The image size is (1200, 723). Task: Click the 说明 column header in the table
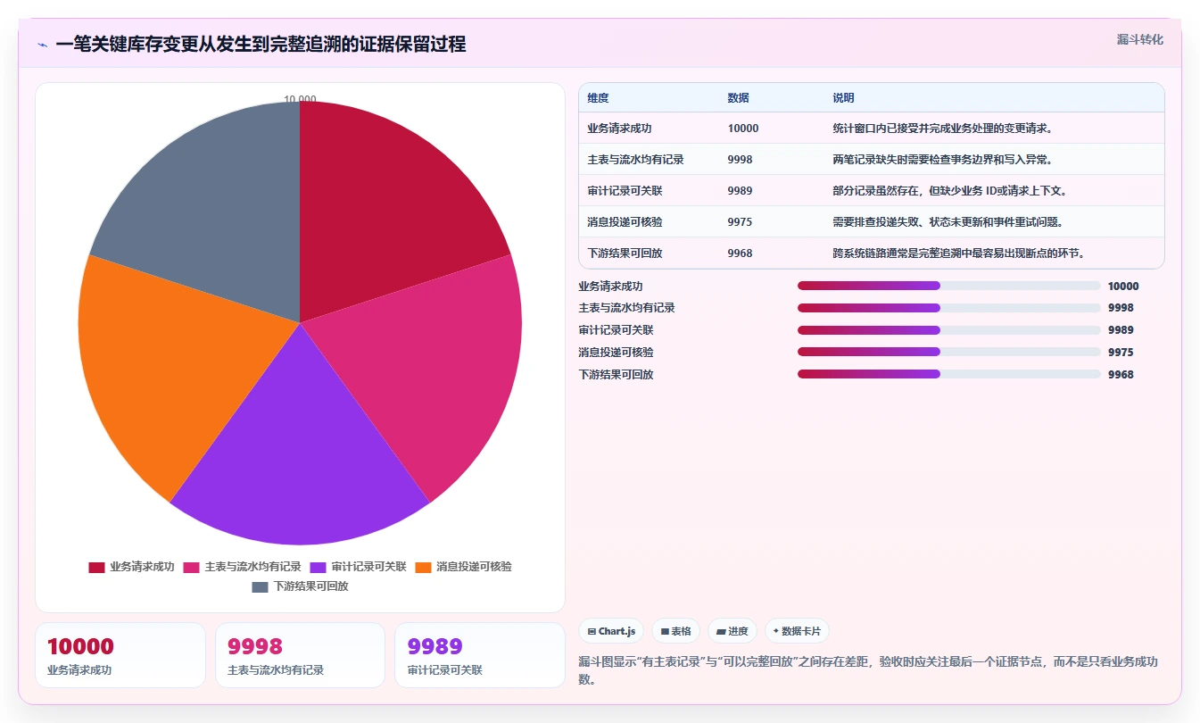843,98
